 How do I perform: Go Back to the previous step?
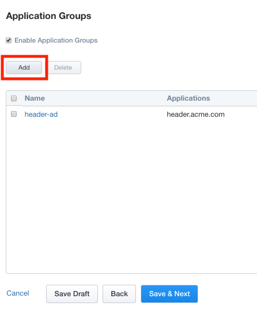tap(119, 294)
